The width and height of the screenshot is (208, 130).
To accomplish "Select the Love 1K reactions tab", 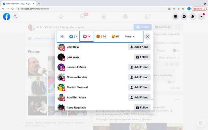I will tap(87, 37).
